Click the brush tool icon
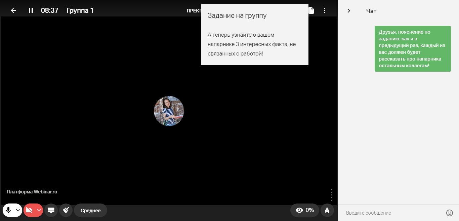The height and width of the screenshot is (221, 459). [66, 210]
